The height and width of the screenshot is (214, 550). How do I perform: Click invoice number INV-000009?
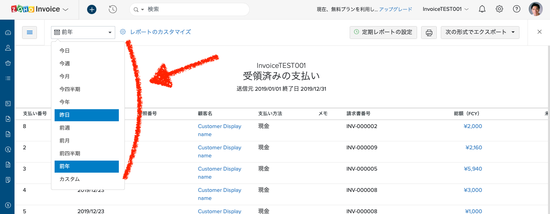pyautogui.click(x=362, y=147)
